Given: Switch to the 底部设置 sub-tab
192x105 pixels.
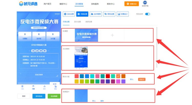Looking at the screenshot, I should coord(89,22).
